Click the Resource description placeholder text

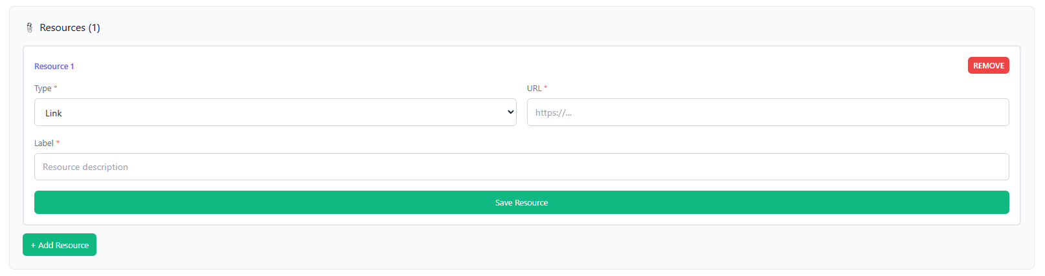click(x=85, y=167)
